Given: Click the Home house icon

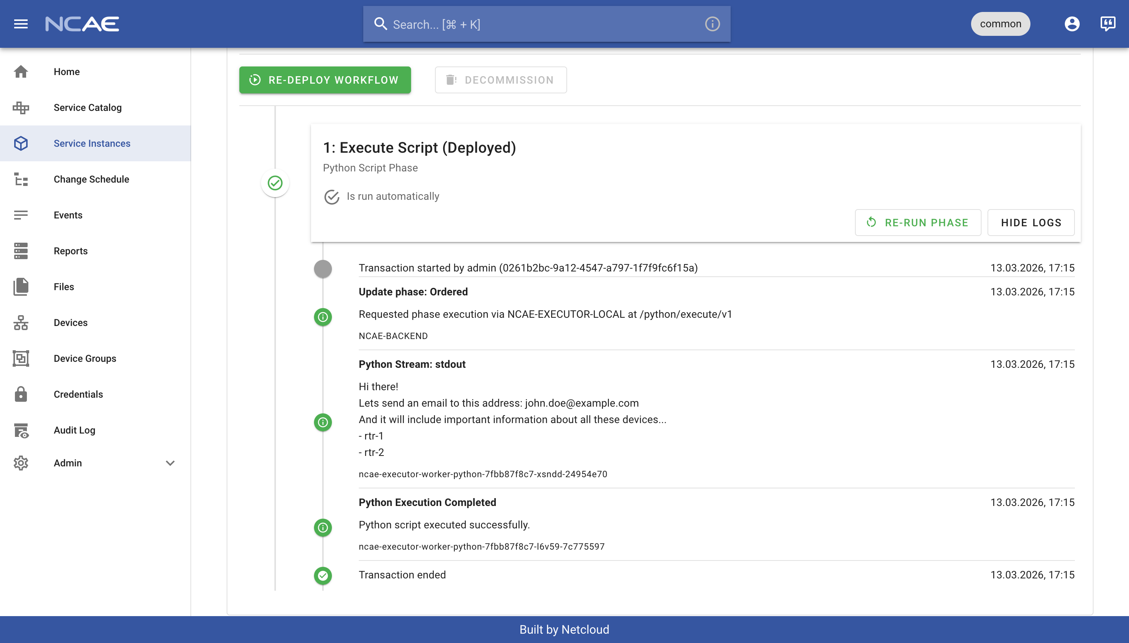Looking at the screenshot, I should click(21, 72).
